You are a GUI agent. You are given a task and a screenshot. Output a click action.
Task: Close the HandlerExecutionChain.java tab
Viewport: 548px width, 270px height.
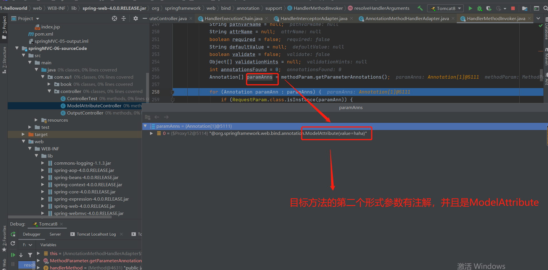pos(267,19)
